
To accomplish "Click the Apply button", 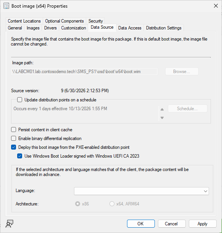I will 203,224.
